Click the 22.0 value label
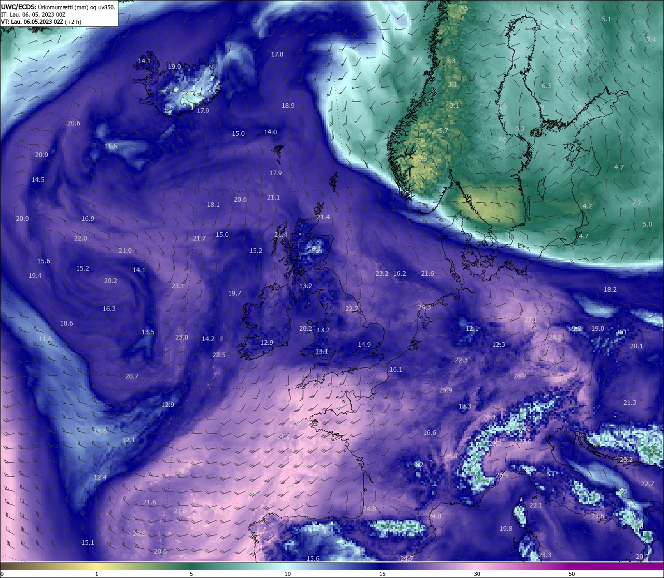664x578 pixels. click(x=80, y=238)
